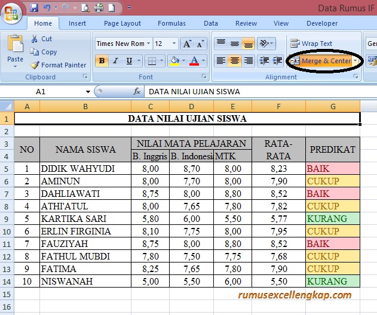Toggle Underline formatting
The height and width of the screenshot is (315, 377).
[129, 61]
